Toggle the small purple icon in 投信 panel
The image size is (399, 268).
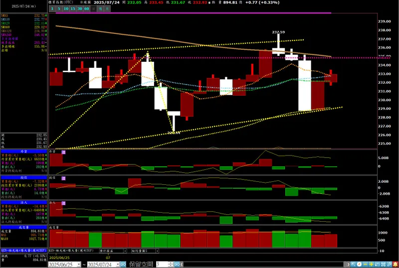(63, 178)
